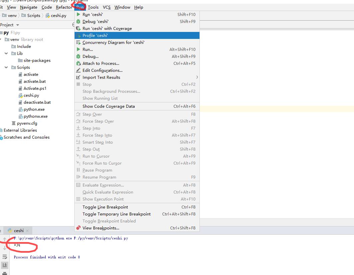Image resolution: width=354 pixels, height=275 pixels.
Task: Open the Help menu
Action: 139,7
